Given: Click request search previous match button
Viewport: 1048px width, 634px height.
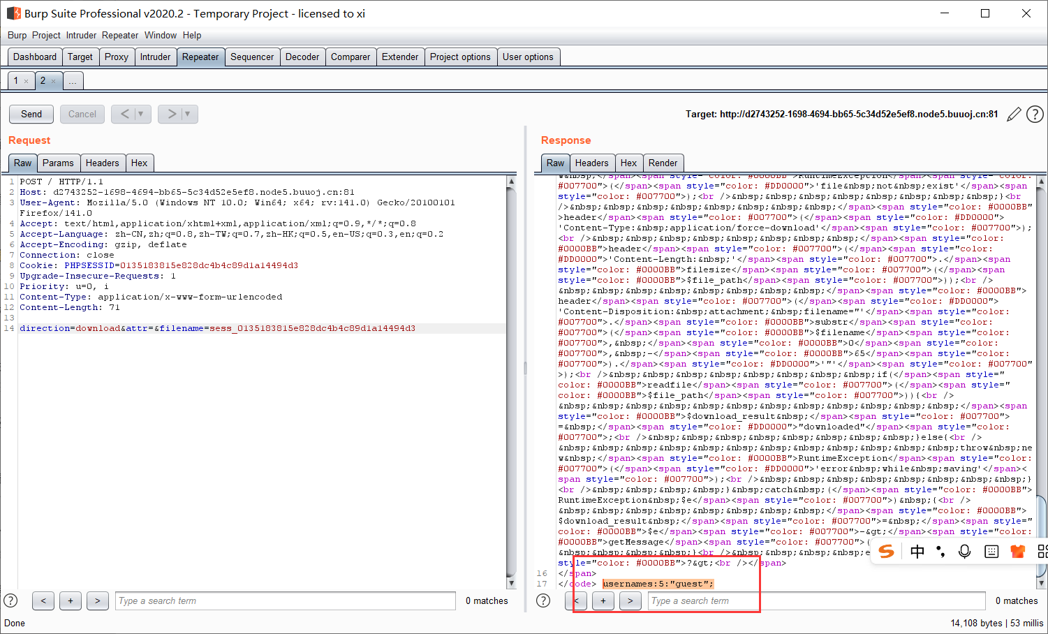Looking at the screenshot, I should (x=43, y=600).
